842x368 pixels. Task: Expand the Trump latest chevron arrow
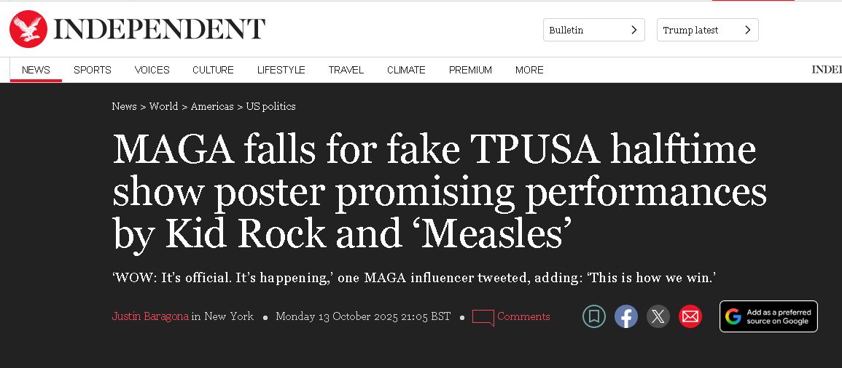748,30
